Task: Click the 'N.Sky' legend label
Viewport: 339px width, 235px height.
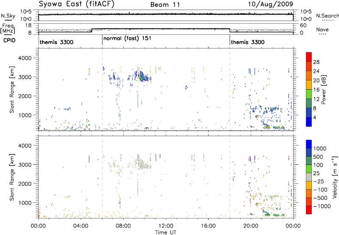Action: tap(8, 16)
